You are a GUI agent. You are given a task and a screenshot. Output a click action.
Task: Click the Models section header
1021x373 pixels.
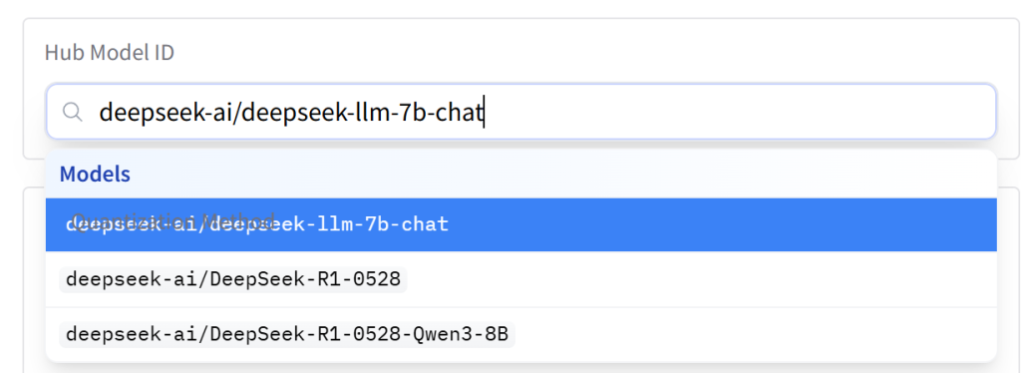click(x=95, y=174)
